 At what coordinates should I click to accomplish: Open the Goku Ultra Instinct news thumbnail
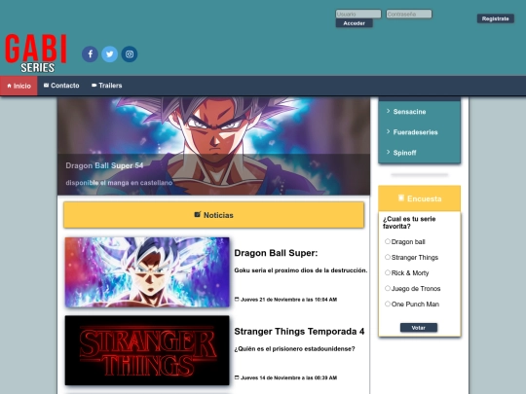[147, 272]
